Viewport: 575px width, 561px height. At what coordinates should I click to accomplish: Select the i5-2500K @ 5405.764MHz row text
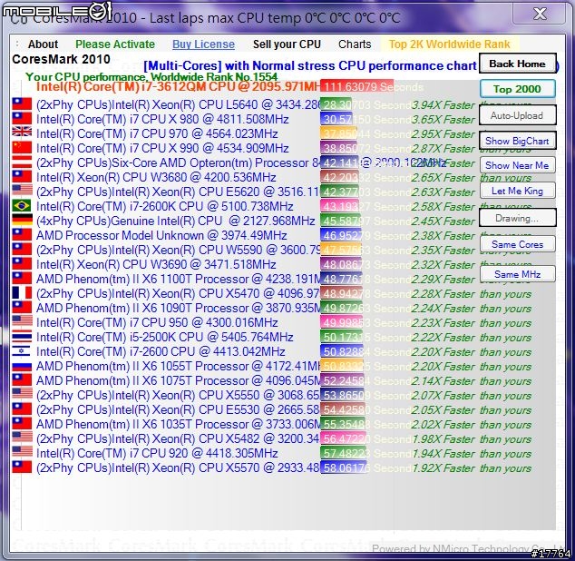pos(165,337)
